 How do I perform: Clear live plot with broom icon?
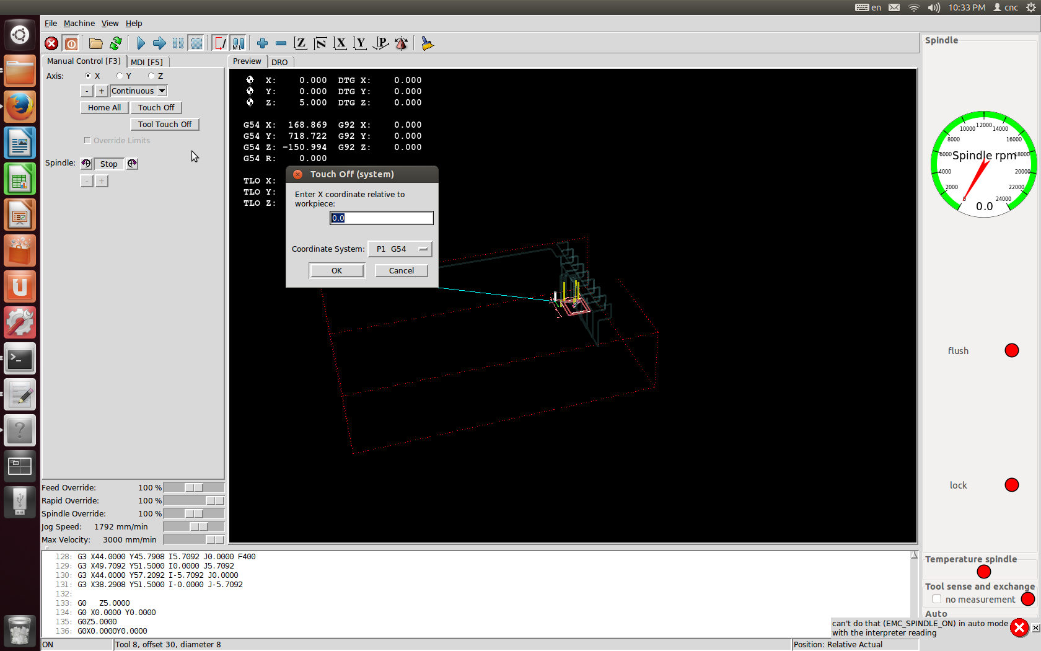tap(427, 43)
